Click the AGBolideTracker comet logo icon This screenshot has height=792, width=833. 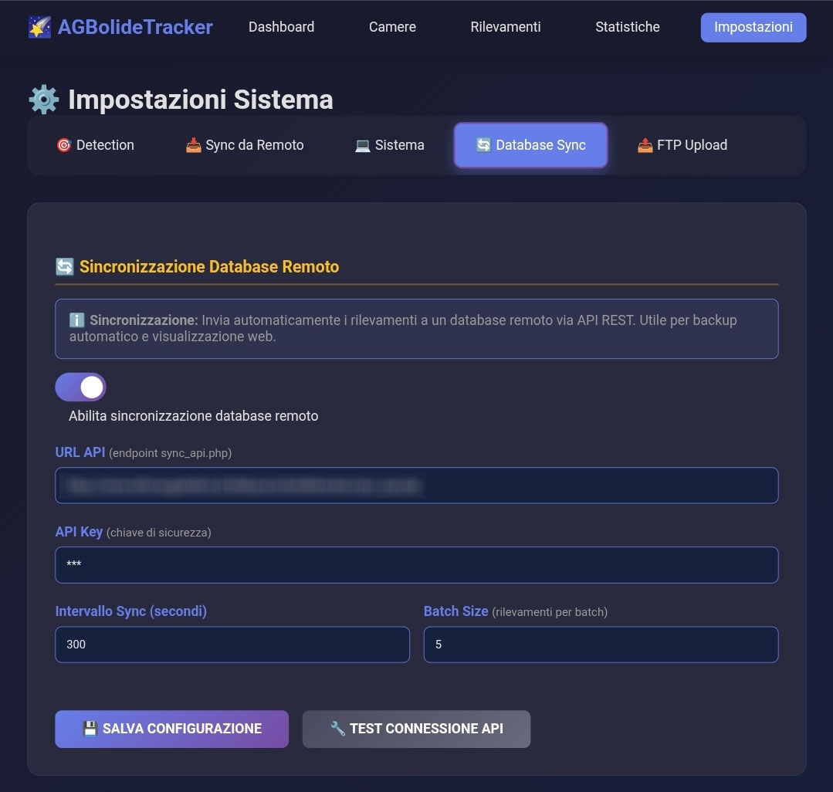40,27
